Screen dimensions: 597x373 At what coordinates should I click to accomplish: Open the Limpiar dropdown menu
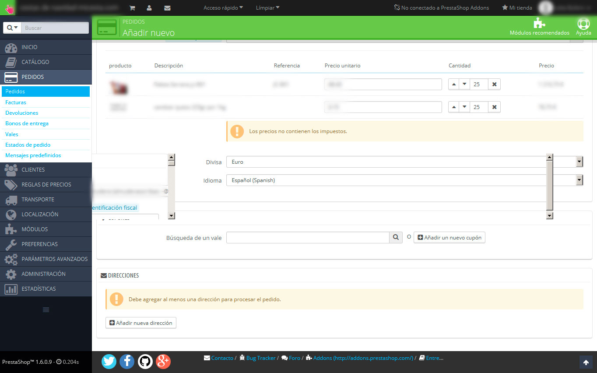(x=267, y=8)
